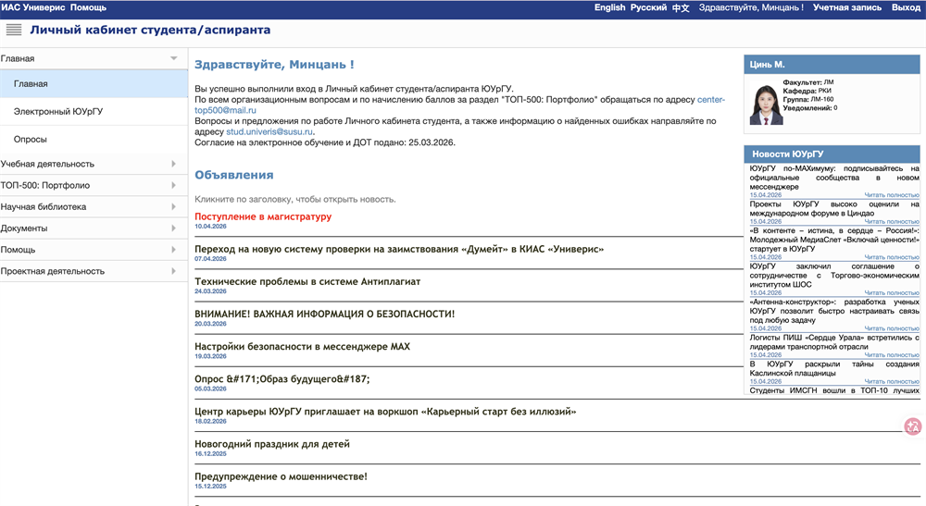Open Настройки безопасности в мессенджере MAX
Viewport: 926px width, 506px height.
(x=303, y=346)
